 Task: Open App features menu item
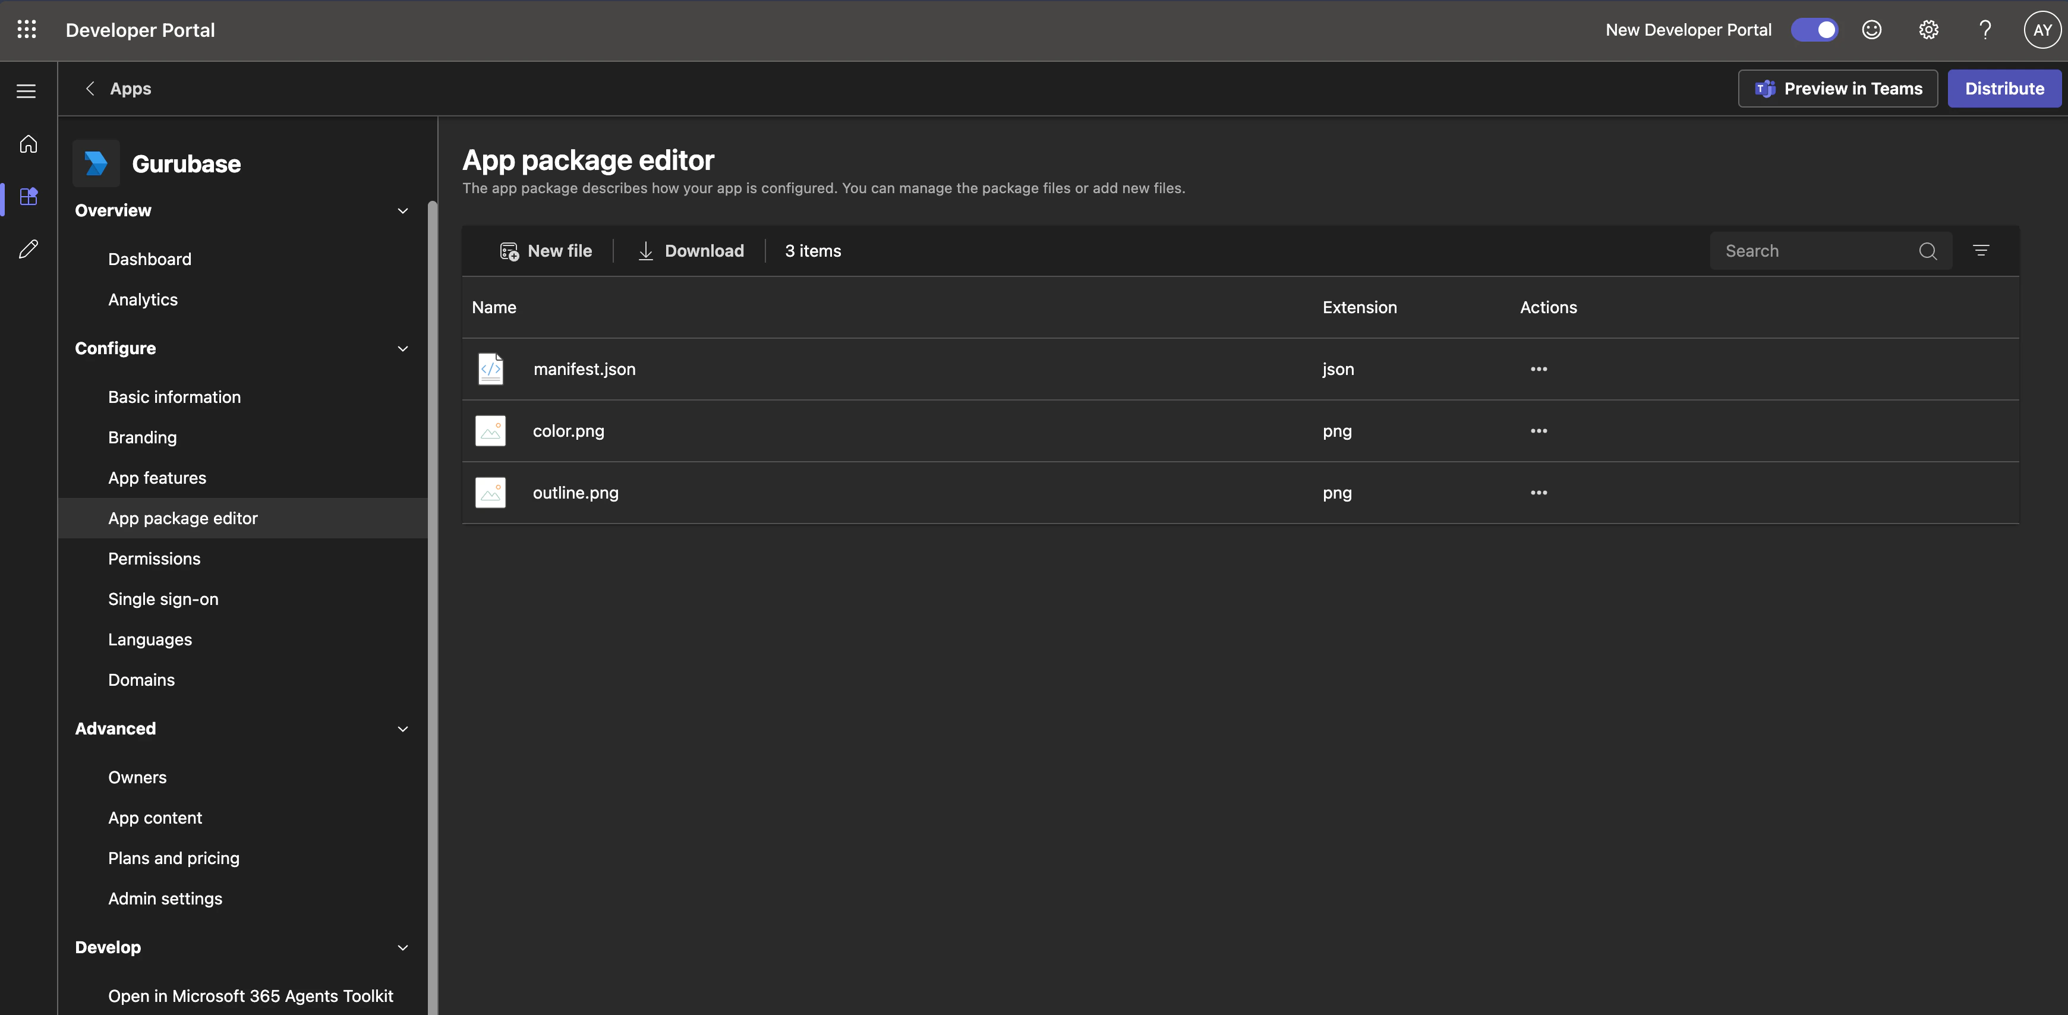(x=242, y=478)
